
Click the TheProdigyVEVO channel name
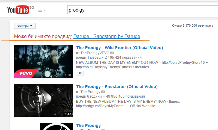click(x=95, y=53)
